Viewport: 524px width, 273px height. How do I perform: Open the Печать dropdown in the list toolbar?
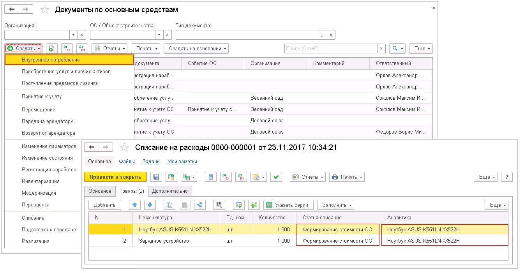146,49
